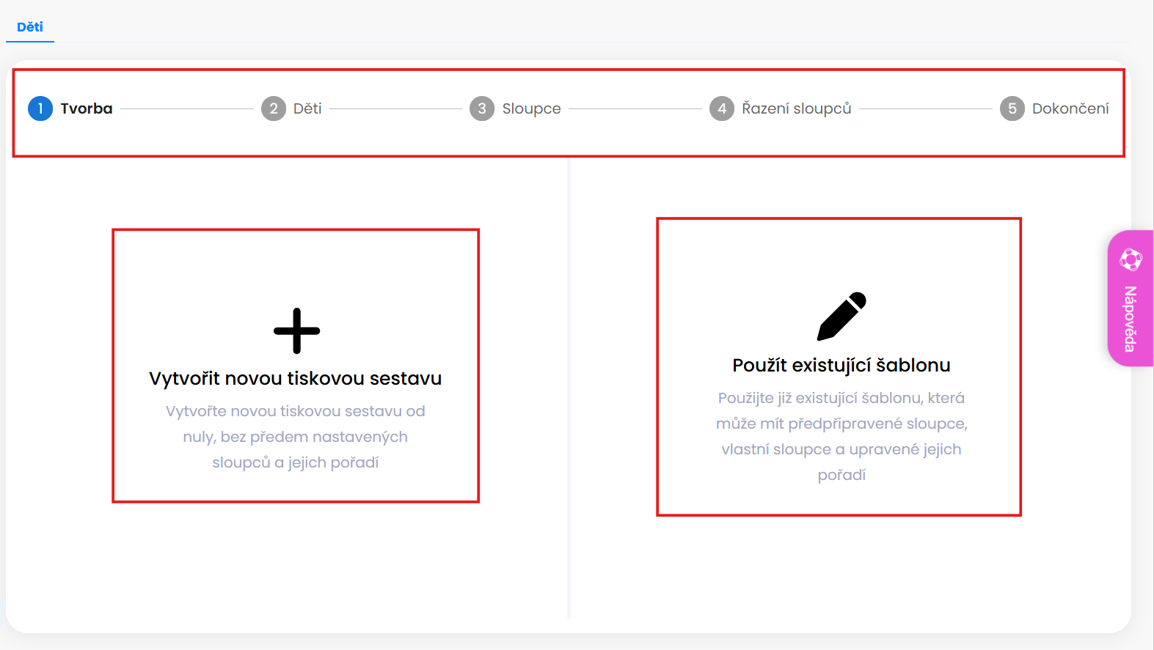
Task: Select step 4 circle Řazení sloupců
Action: point(722,108)
